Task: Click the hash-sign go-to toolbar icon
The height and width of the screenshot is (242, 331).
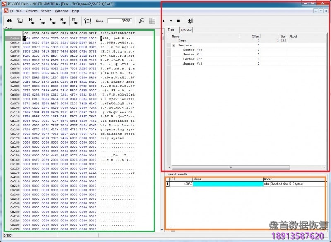Action: (73, 20)
